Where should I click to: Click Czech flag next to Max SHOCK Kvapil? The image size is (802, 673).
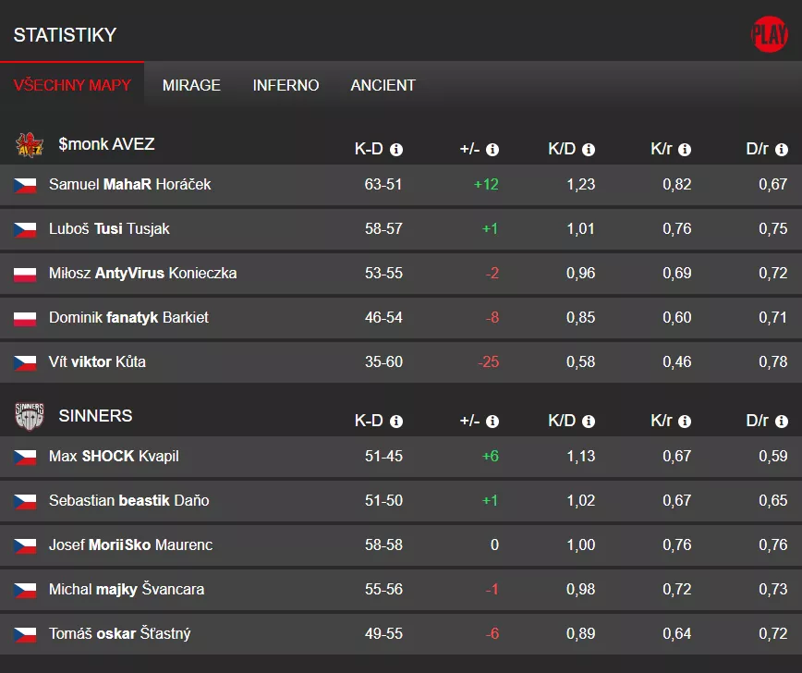pos(25,457)
